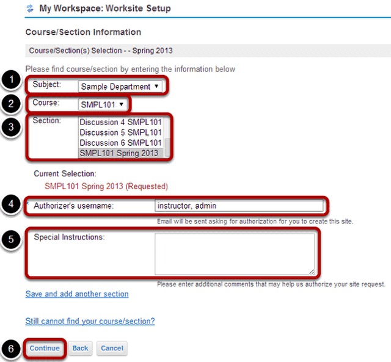Open the Subject dropdown showing Sample Department
Image resolution: width=391 pixels, height=362 pixels.
[120, 87]
